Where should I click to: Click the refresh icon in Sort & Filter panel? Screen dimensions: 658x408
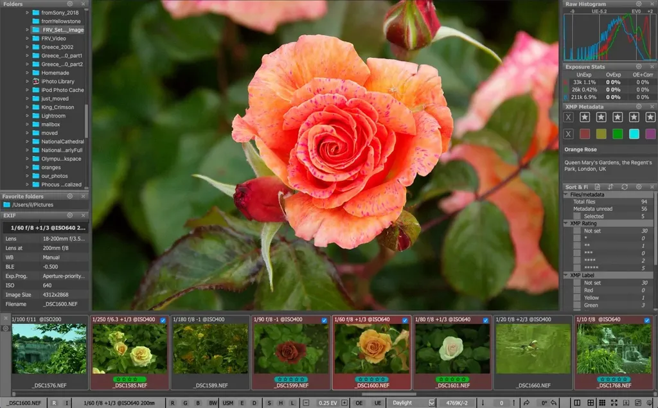(625, 187)
